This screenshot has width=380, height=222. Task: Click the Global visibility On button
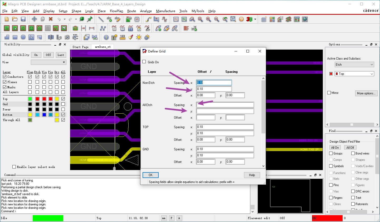[x=36, y=55]
